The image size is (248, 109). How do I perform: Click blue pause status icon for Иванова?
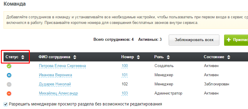9,75
